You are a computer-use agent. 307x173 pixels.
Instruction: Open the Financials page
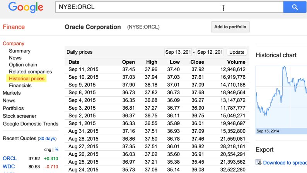[20, 85]
